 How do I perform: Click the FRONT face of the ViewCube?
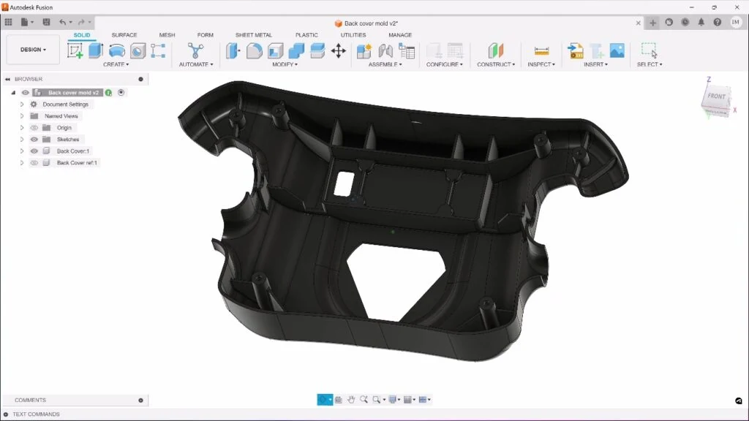coord(716,96)
